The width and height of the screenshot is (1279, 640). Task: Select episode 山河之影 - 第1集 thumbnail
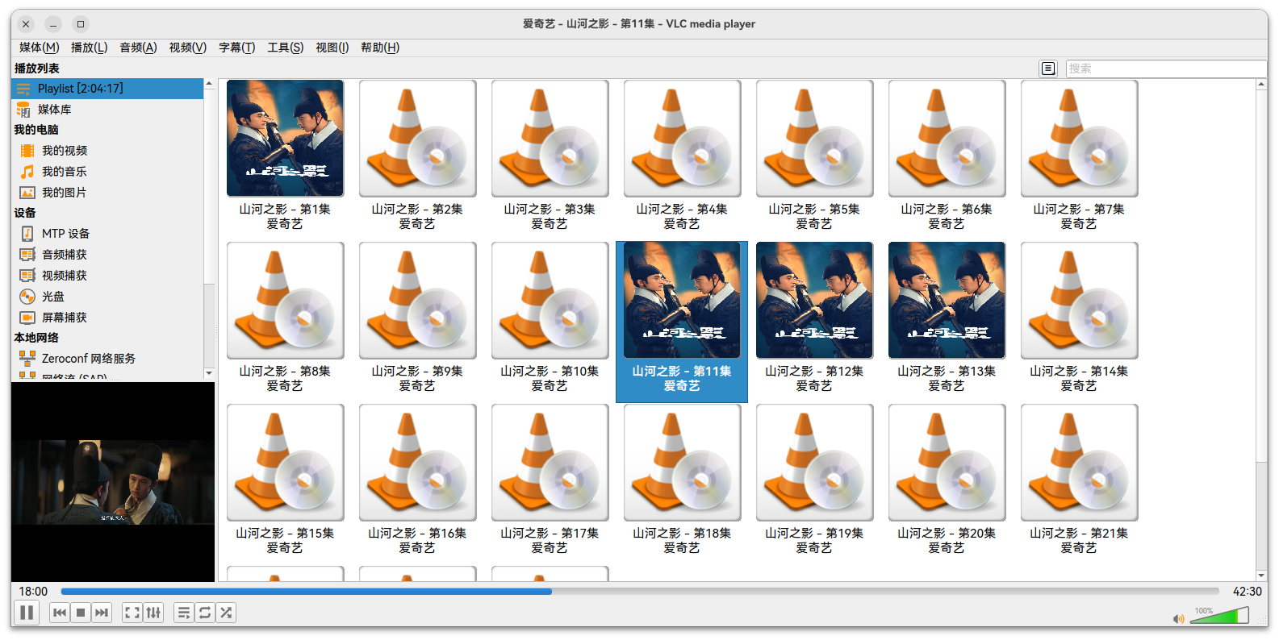(x=285, y=138)
